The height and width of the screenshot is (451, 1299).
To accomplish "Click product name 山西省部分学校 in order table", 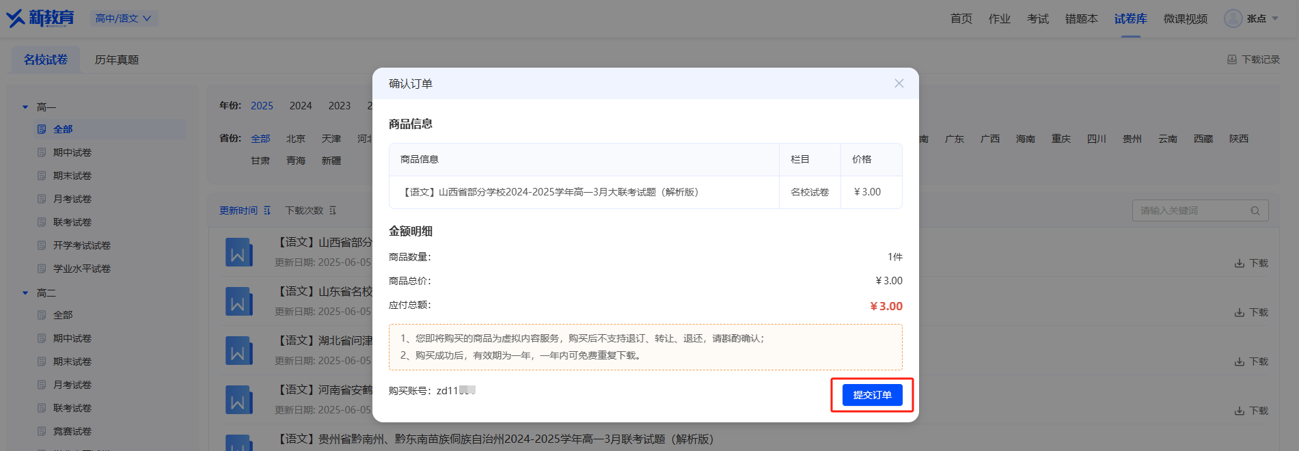I will coord(549,192).
